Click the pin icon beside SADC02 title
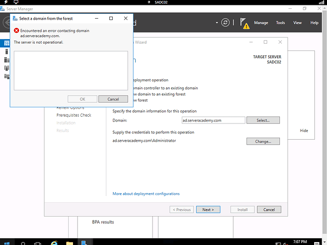The width and height of the screenshot is (327, 245). (149, 2)
